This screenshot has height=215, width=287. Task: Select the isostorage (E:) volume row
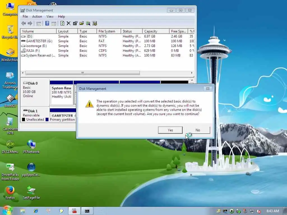pyautogui.click(x=107, y=46)
